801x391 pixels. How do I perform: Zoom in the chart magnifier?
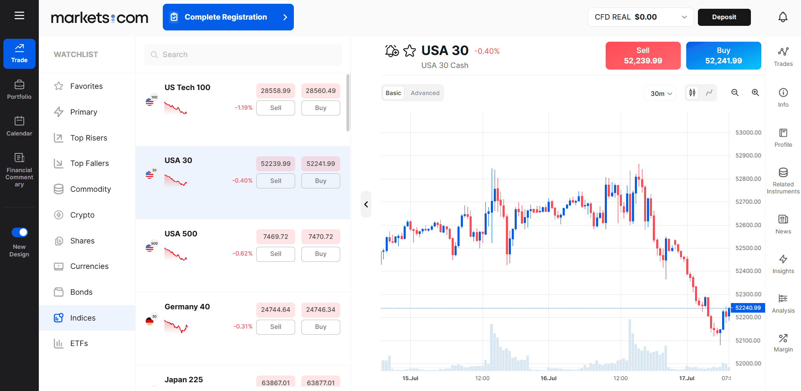(x=756, y=93)
